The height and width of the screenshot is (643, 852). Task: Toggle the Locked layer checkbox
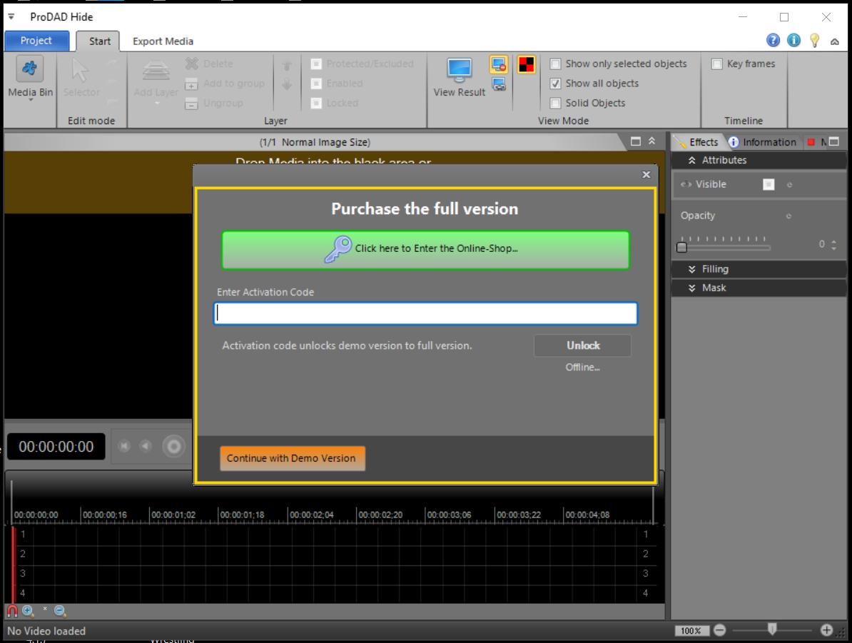click(316, 103)
